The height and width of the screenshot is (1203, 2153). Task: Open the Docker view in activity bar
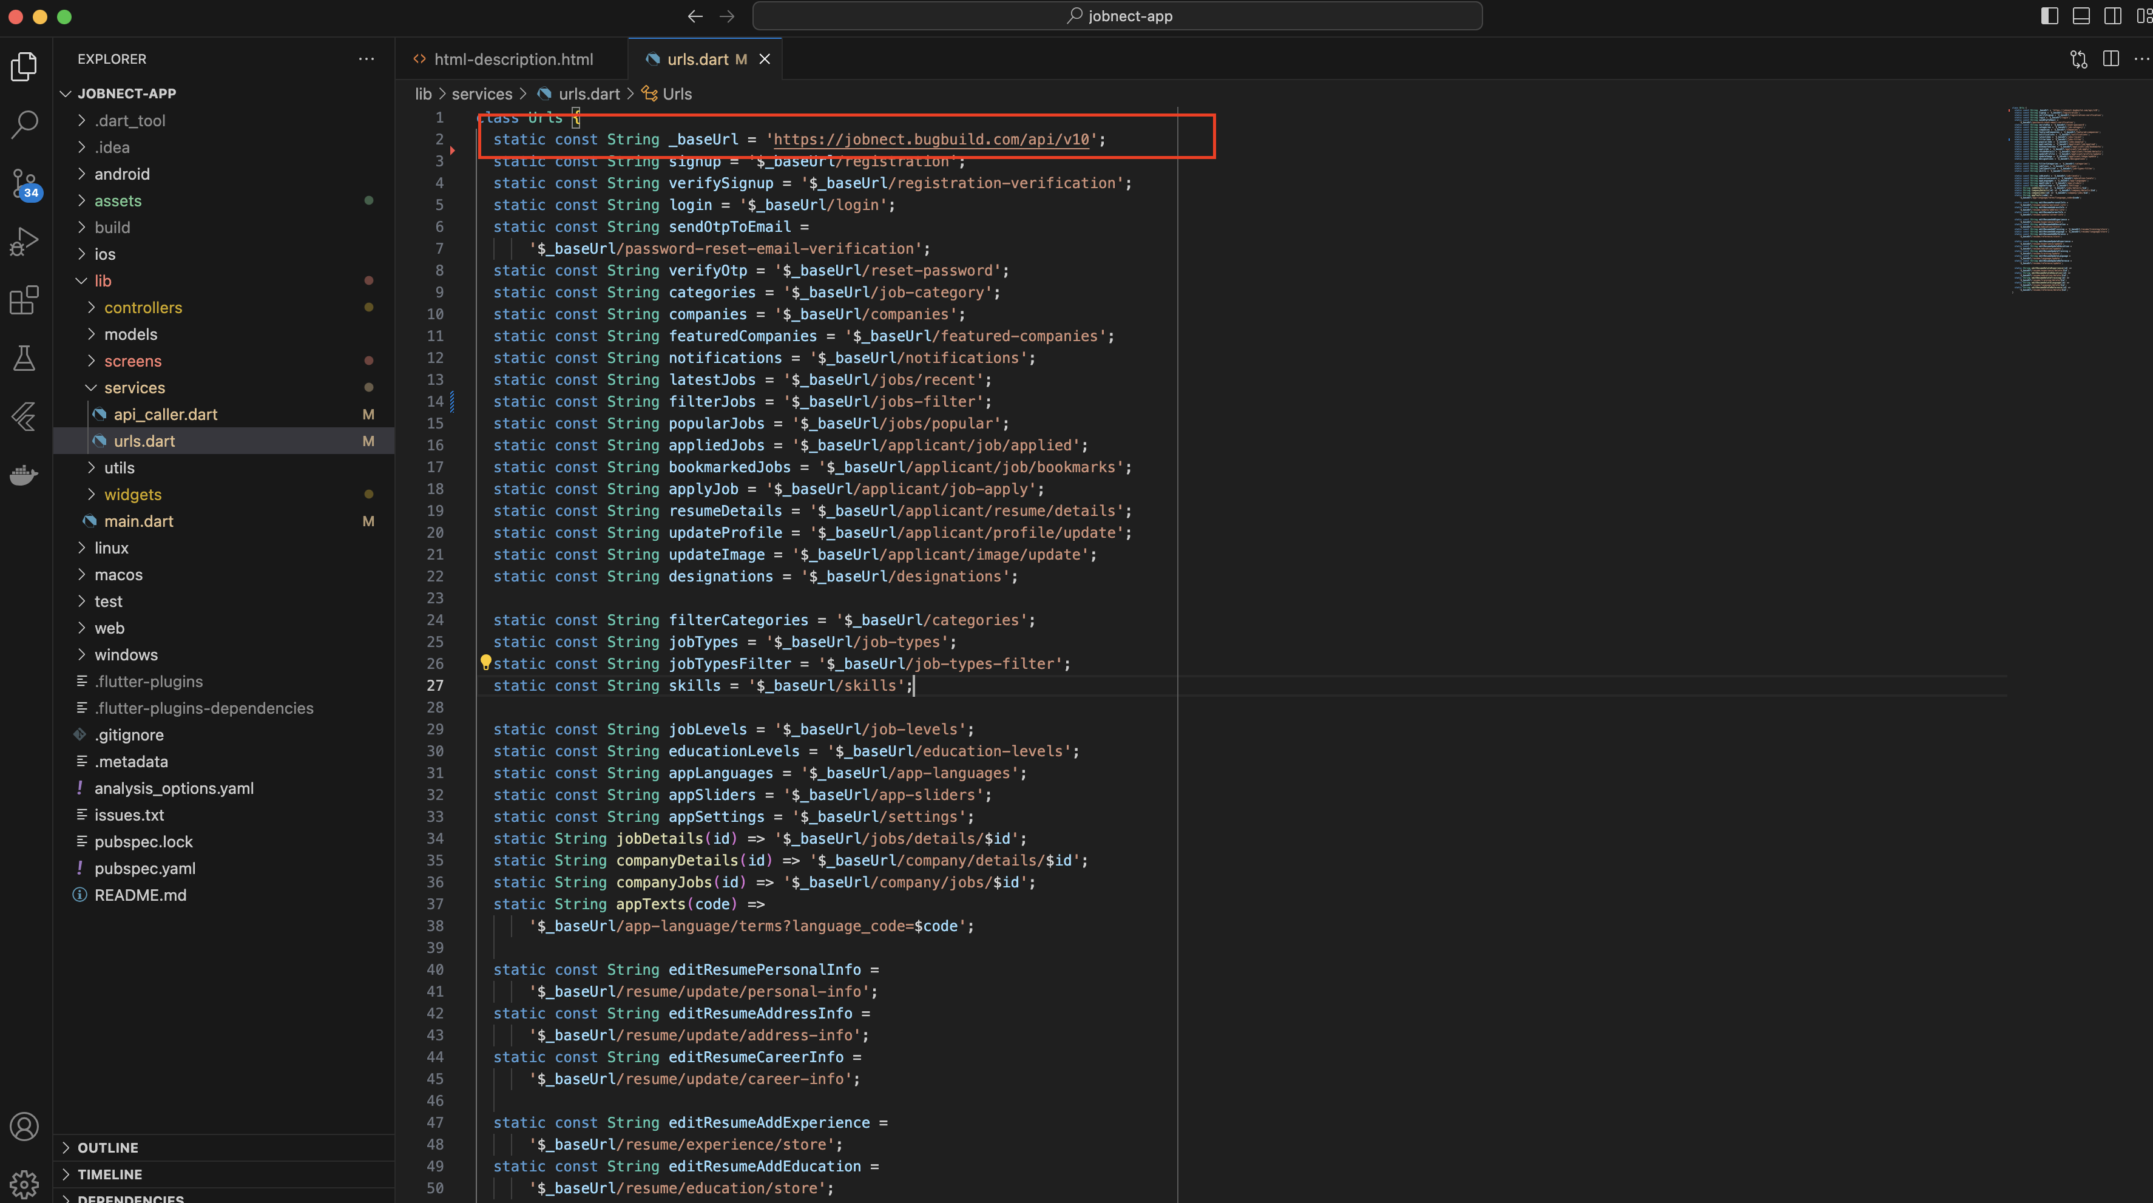(24, 475)
